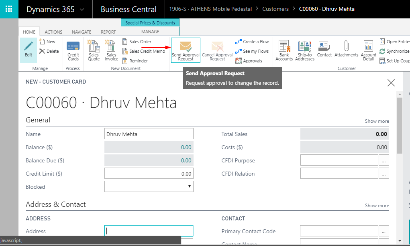
Task: Open Bank Accounts for the customer
Action: [284, 50]
